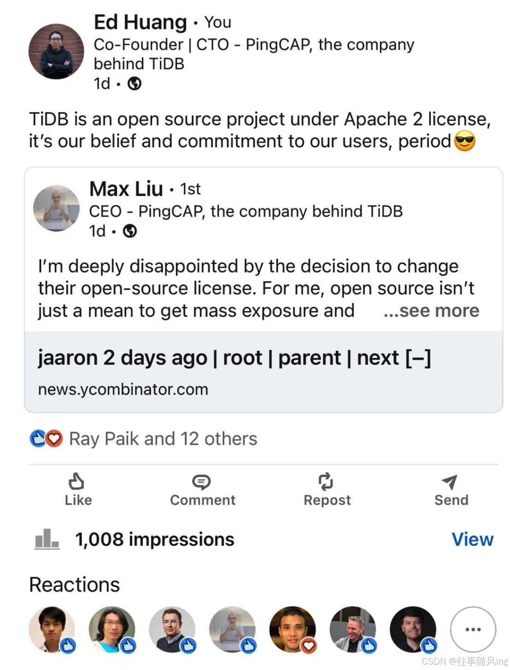Click the globe icon in Max Liu's post

tap(130, 231)
